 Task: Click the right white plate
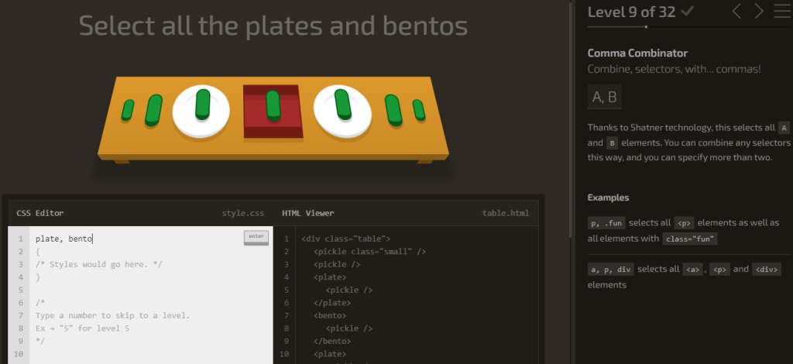click(342, 111)
